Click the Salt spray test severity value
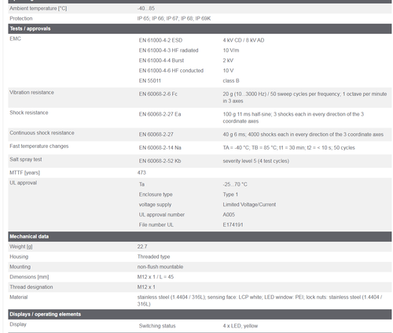The width and height of the screenshot is (393, 333). click(x=256, y=161)
